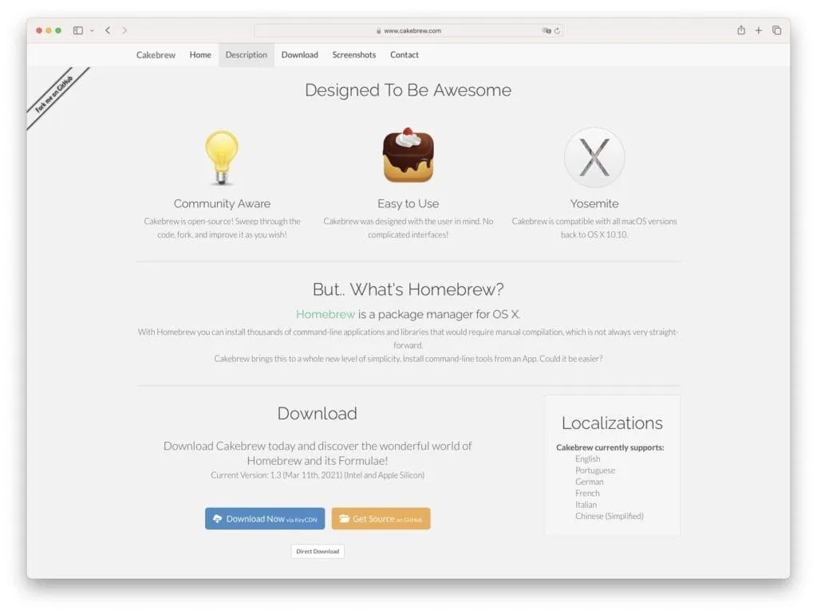Go forward with the forward arrow

pos(124,31)
